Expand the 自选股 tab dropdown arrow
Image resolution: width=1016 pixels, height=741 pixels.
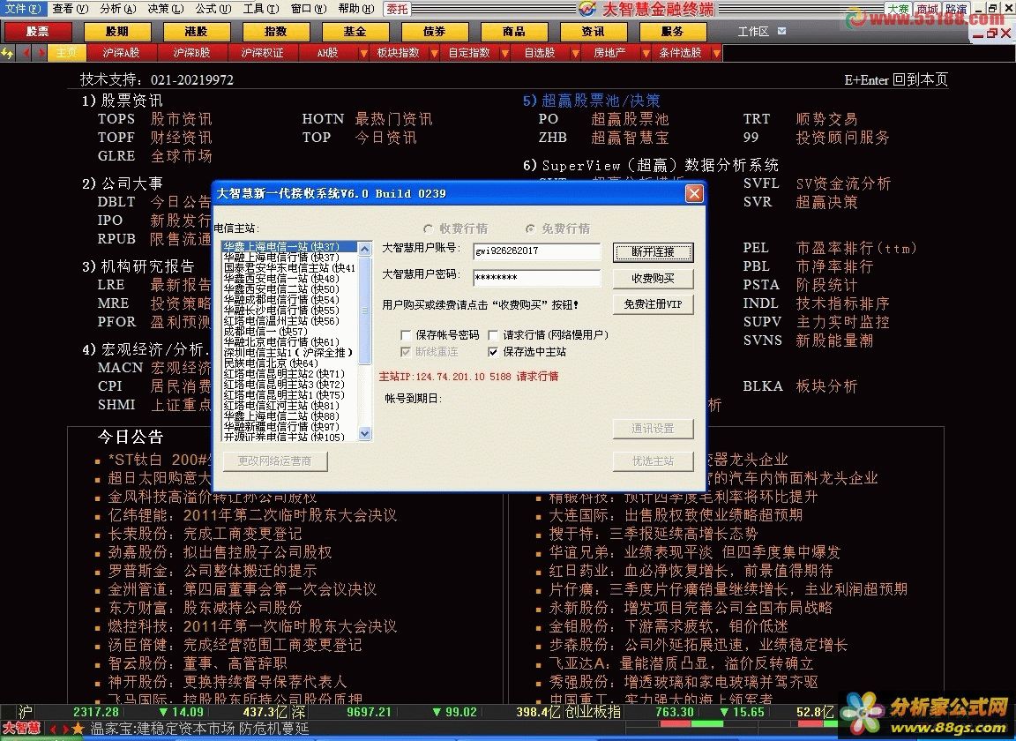(575, 53)
